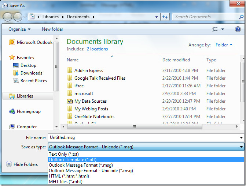The image size is (246, 186).
Task: Sort by the Name column header
Action: 73,60
